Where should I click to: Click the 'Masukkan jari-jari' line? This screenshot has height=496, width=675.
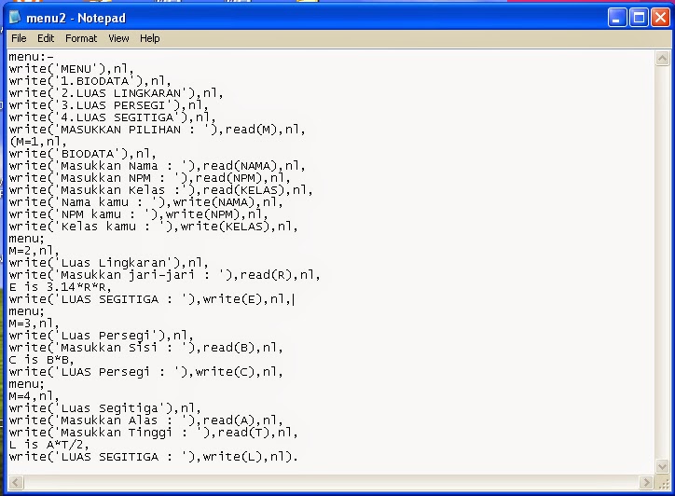pos(164,275)
